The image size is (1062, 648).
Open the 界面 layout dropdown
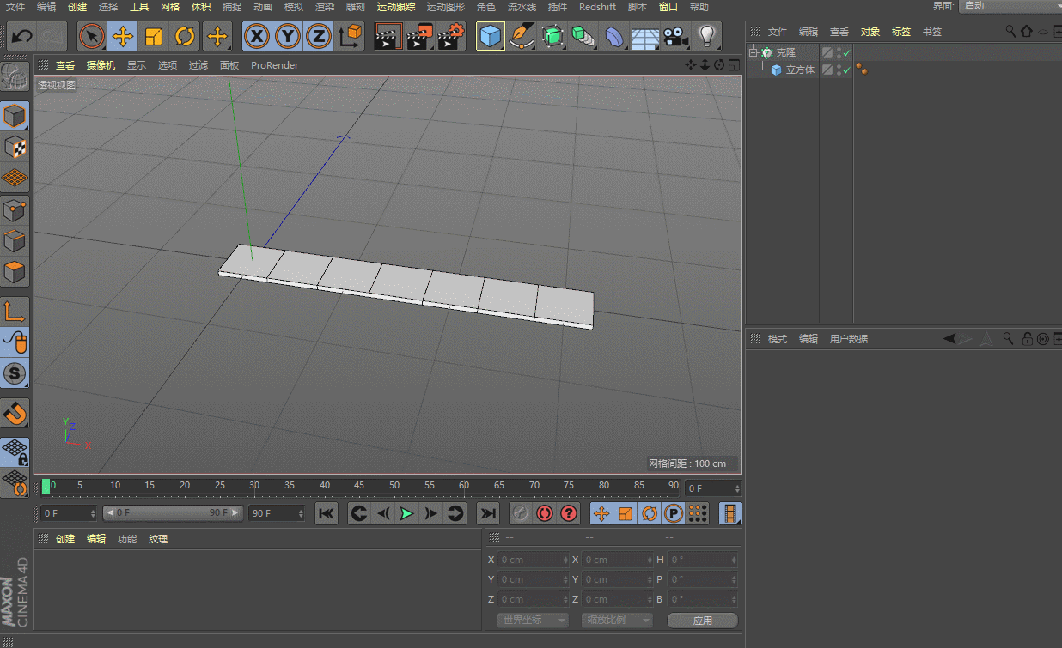tap(1009, 6)
